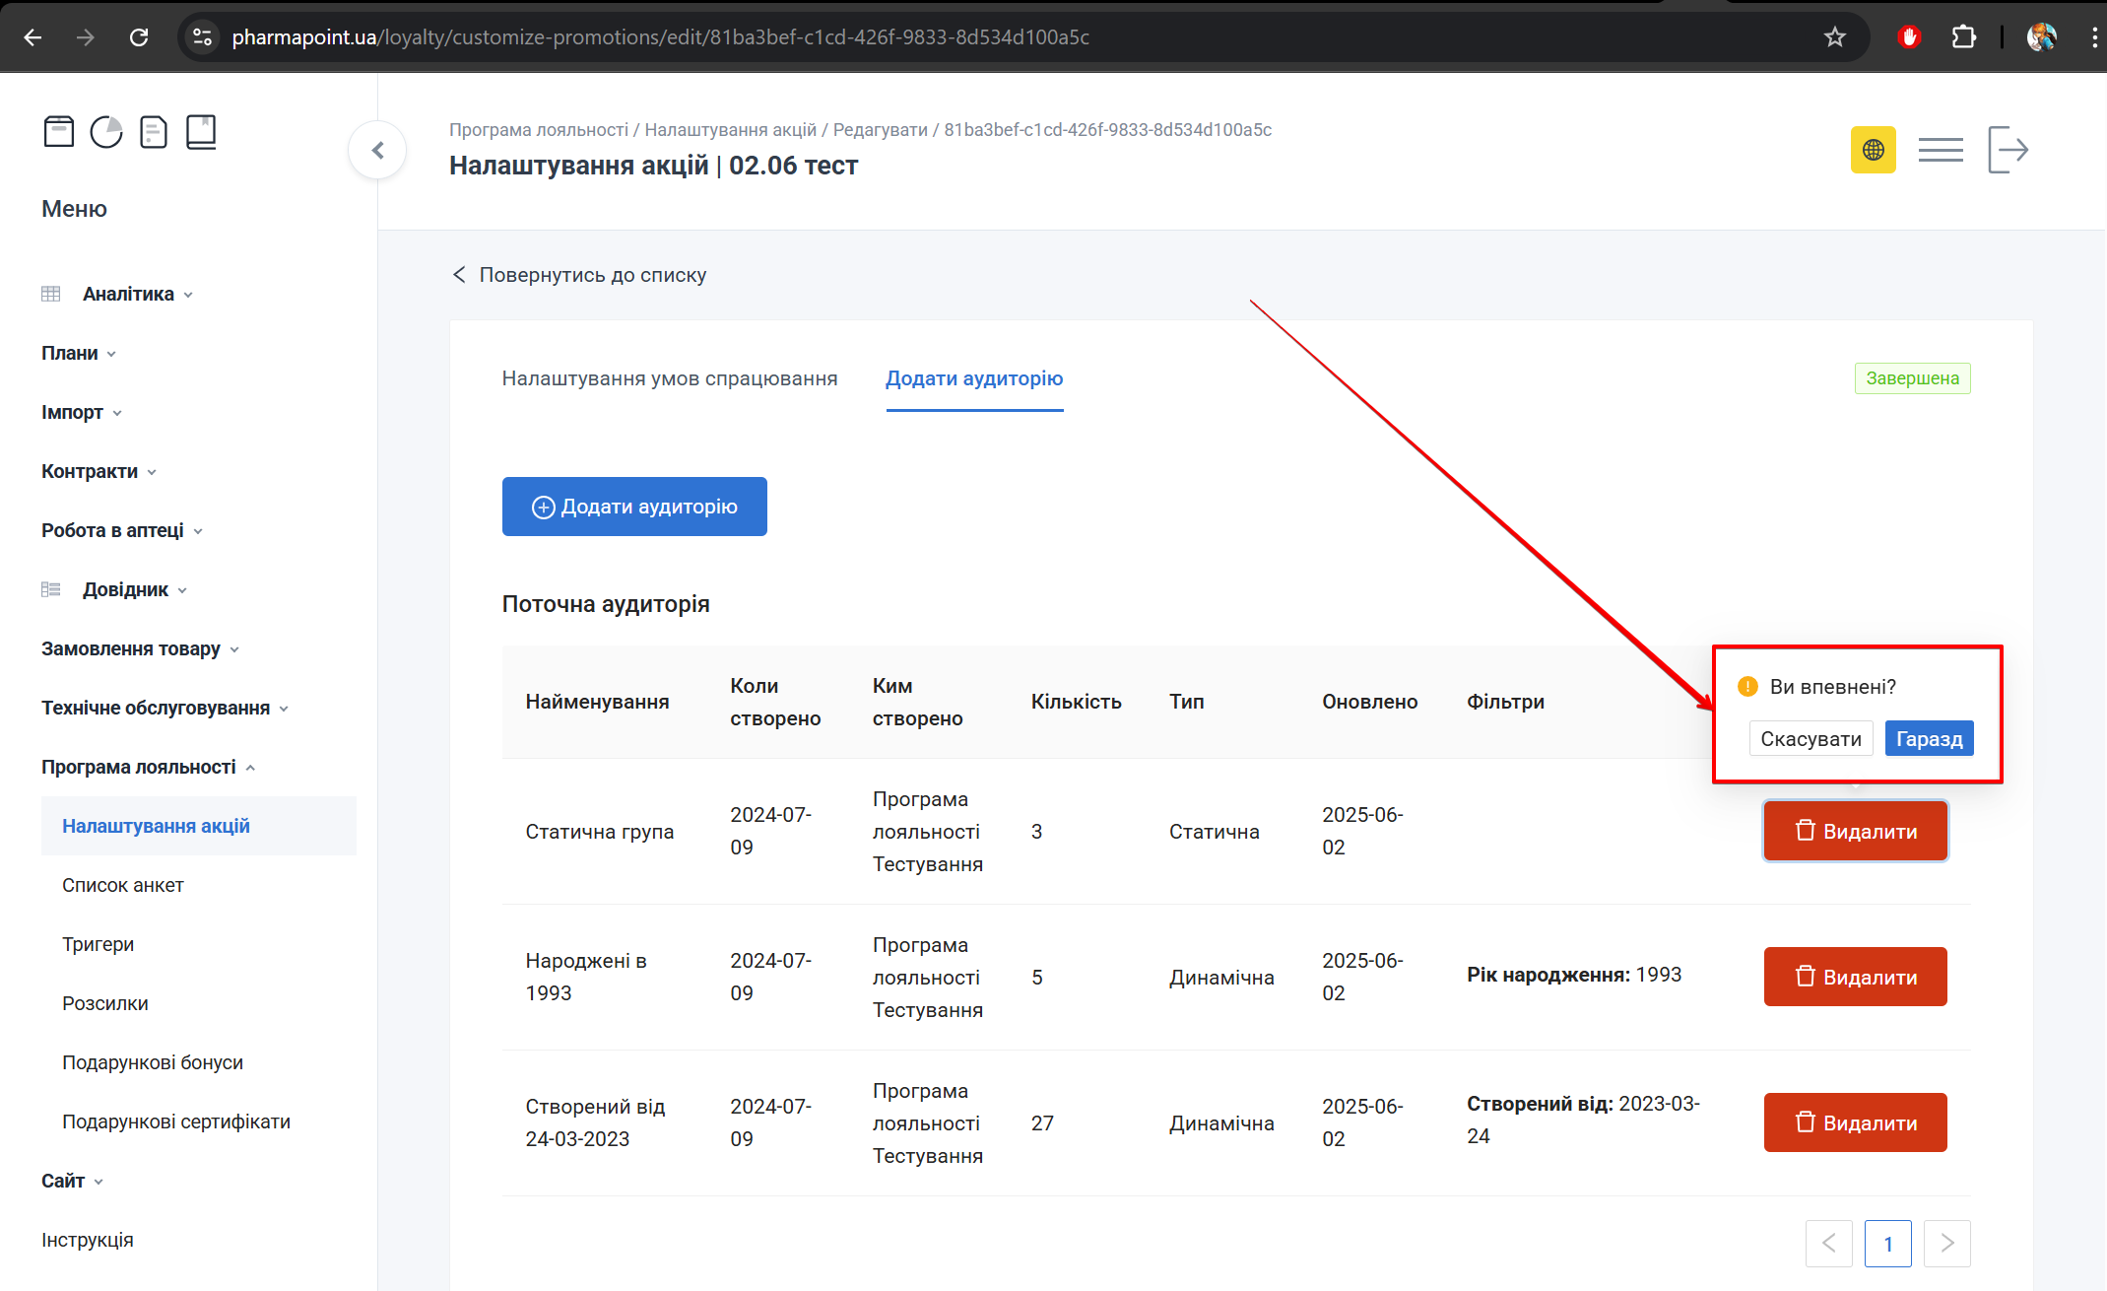Click the yellow globe language icon

tap(1873, 150)
